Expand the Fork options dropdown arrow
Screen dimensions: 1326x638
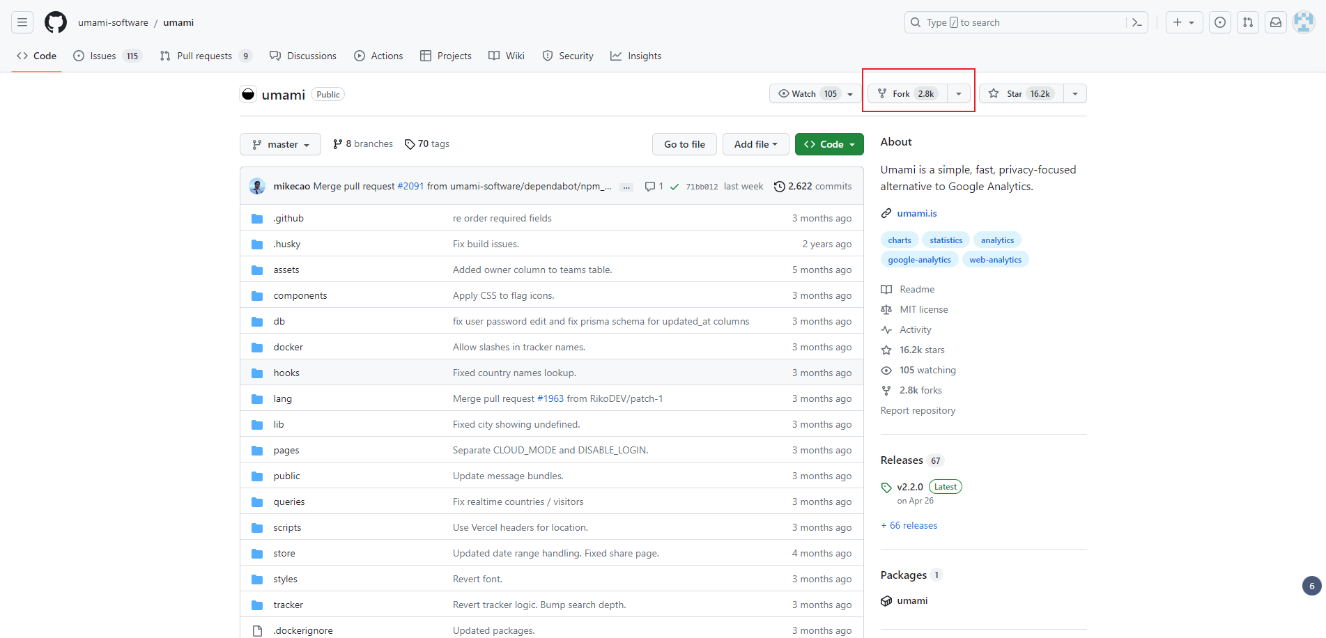[959, 93]
